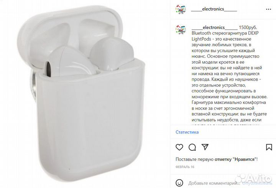276x188 pixels.
Task: Click the header profile avatar
Action: point(181,9)
